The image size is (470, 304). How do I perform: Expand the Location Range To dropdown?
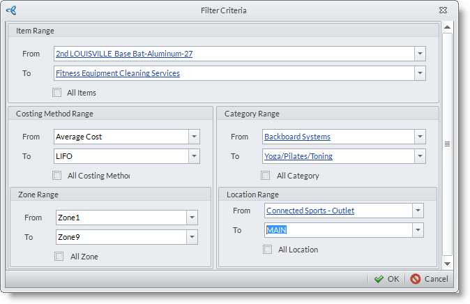tap(417, 230)
